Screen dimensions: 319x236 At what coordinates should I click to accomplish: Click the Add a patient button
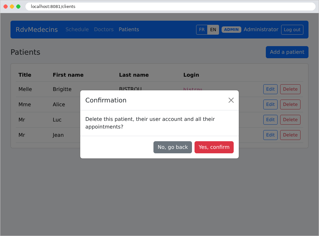point(287,52)
